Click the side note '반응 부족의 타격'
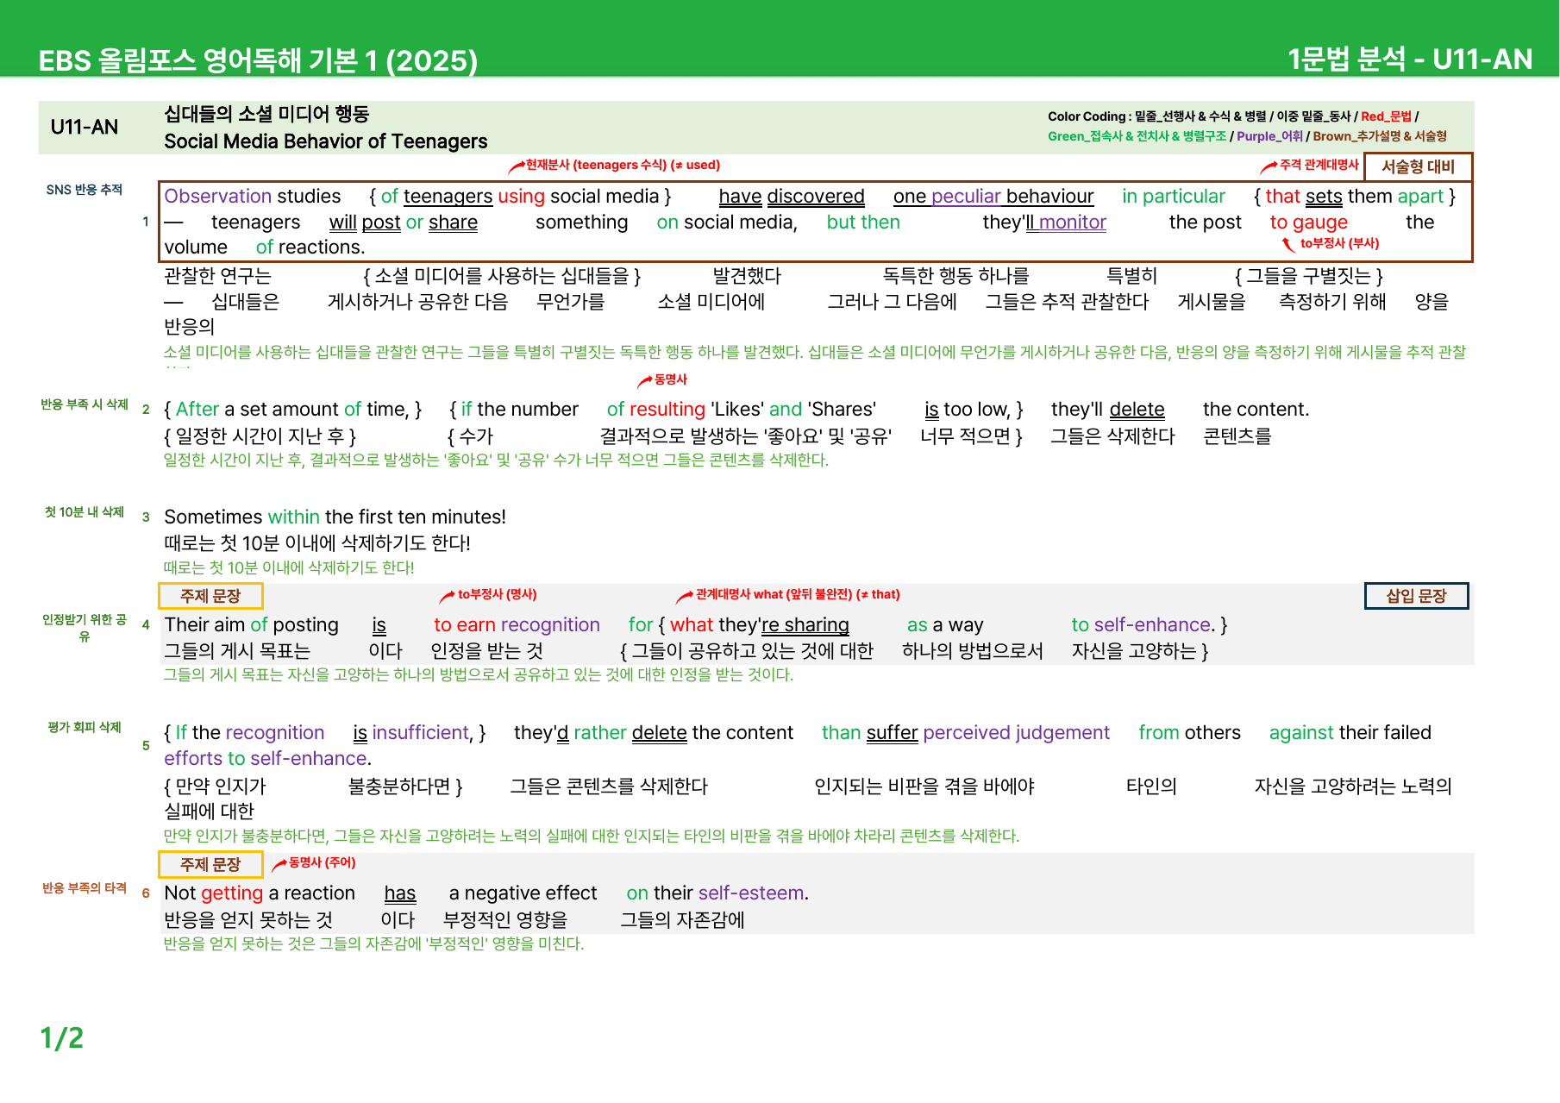 point(85,887)
